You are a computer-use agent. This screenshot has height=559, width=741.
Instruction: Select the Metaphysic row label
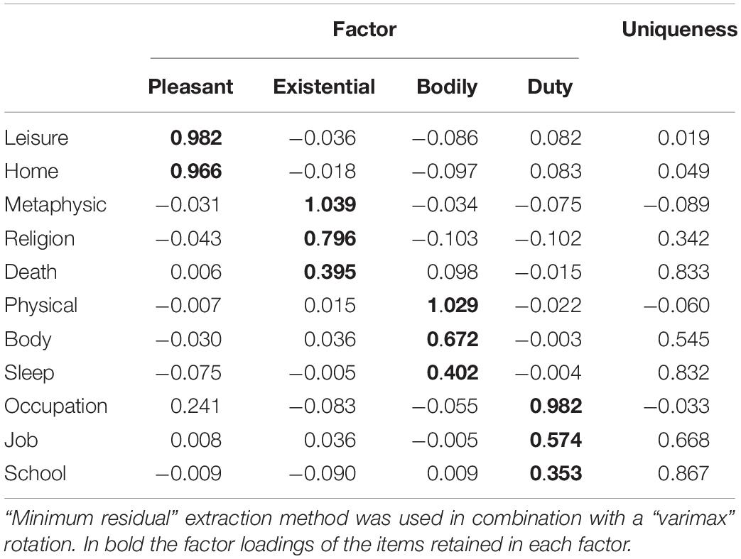[55, 205]
